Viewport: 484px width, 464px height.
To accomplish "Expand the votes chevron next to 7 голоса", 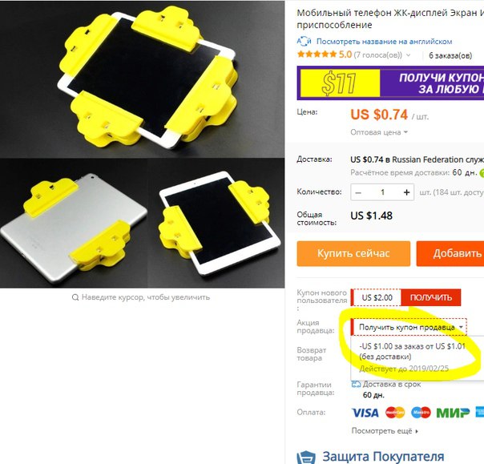I will click(x=409, y=55).
